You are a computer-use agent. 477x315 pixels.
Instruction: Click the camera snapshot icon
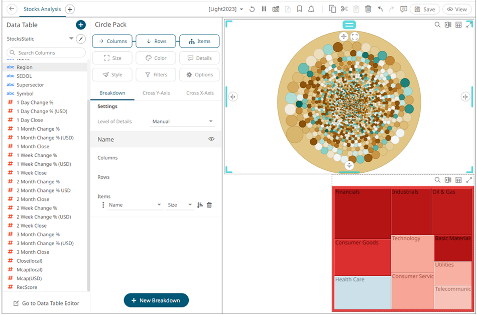(x=276, y=9)
